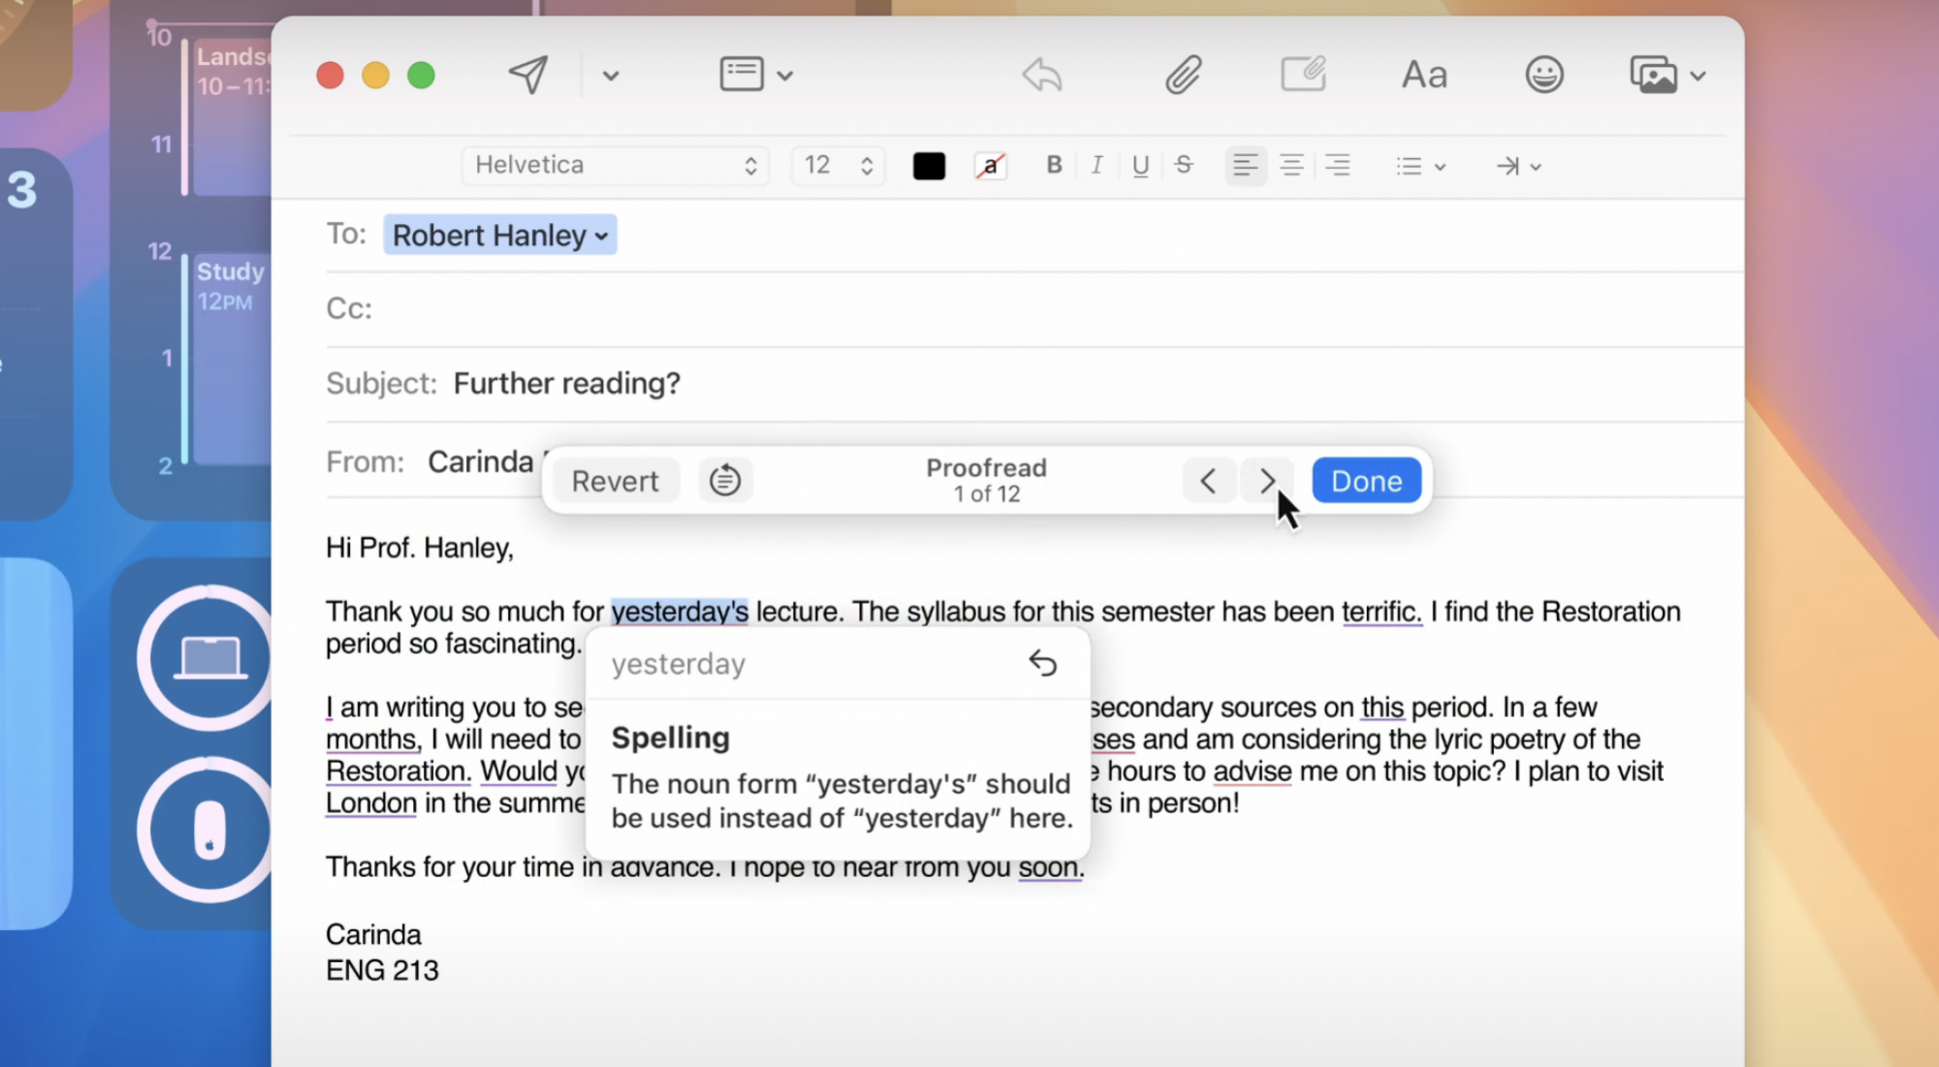The width and height of the screenshot is (1939, 1067).
Task: Click Done to finish proofreading
Action: coord(1366,481)
